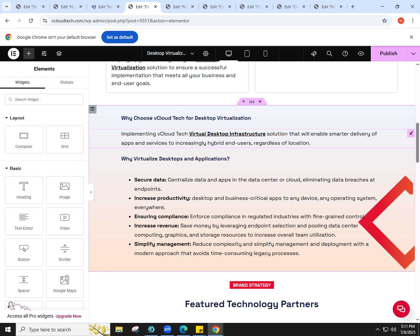The height and width of the screenshot is (336, 420).
Task: Select the Google Maps widget
Action: coord(65,283)
